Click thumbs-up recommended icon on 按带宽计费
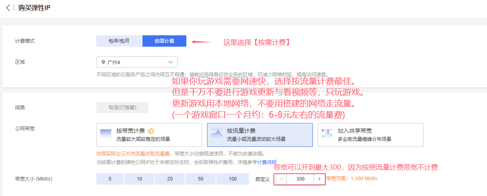This screenshot has width=487, height=196. coord(151,131)
